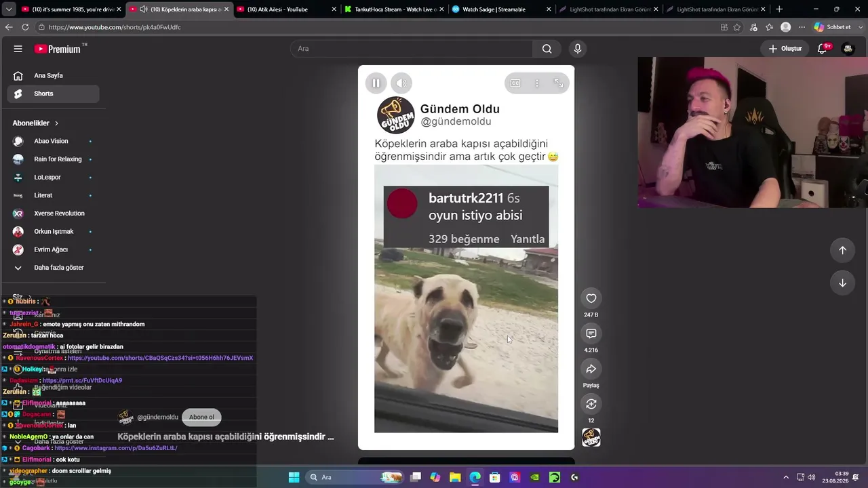Image resolution: width=868 pixels, height=488 pixels.
Task: Click the Oluştur create button
Action: 785,49
